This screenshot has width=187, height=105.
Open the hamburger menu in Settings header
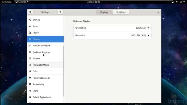(60, 12)
